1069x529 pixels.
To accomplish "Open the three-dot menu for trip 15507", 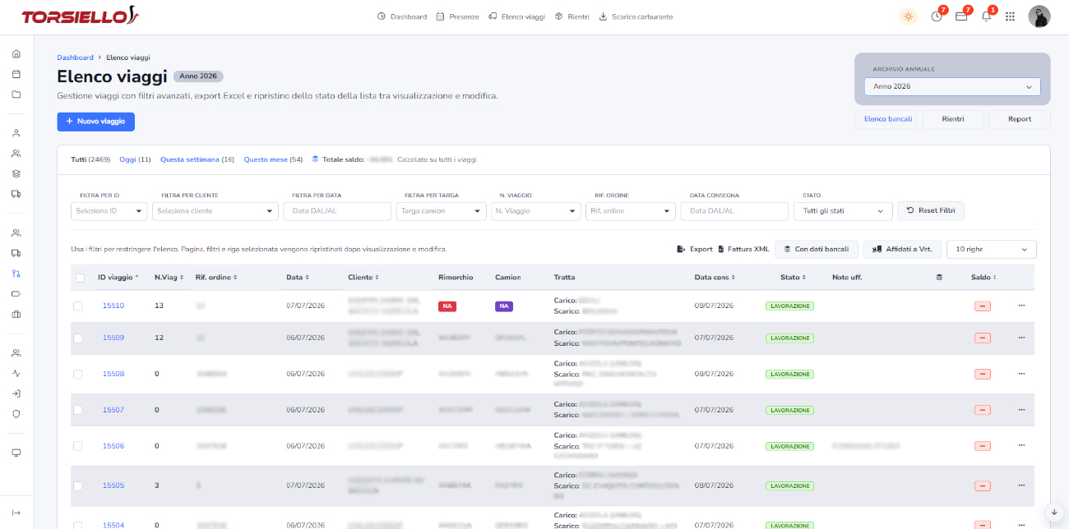I will (x=1022, y=410).
